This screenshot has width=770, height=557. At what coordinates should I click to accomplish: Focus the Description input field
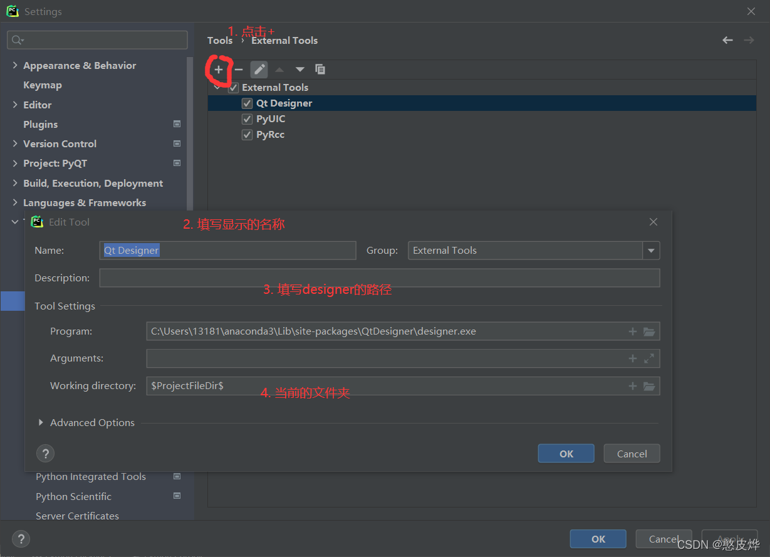(x=380, y=278)
